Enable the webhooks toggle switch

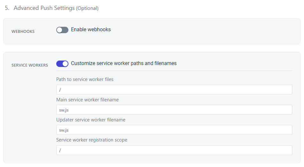point(62,30)
